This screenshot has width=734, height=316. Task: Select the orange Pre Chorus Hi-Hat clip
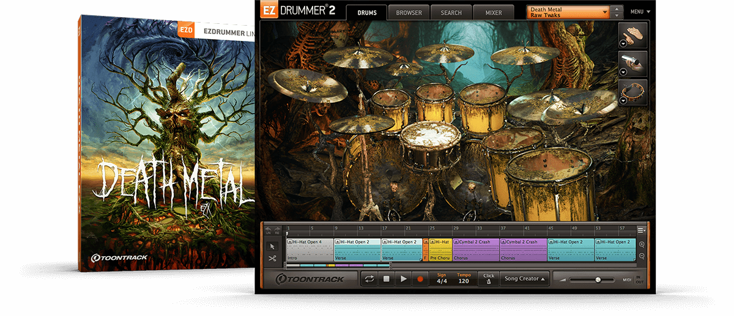[440, 250]
